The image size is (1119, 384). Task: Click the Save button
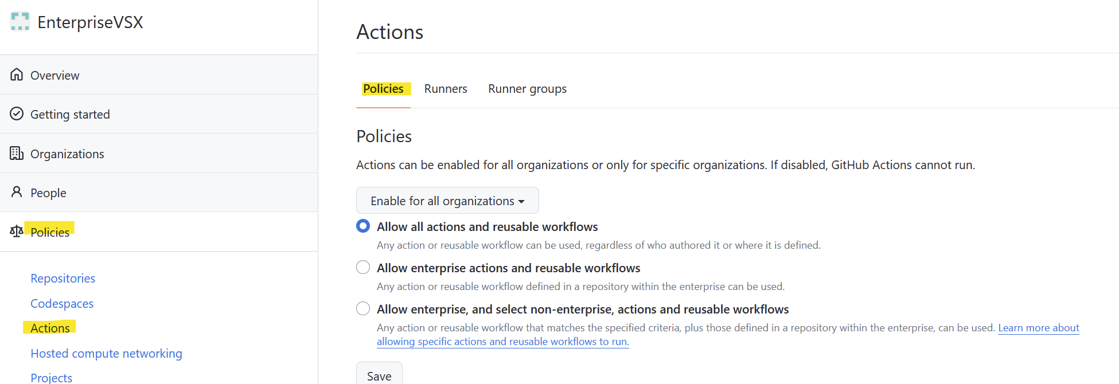(379, 375)
